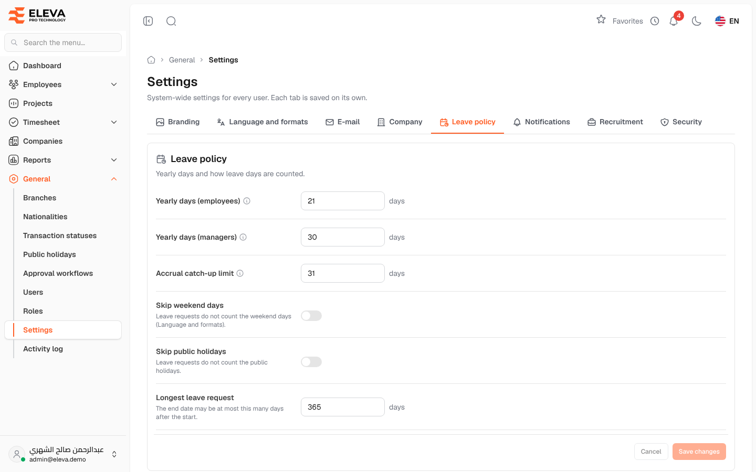Image resolution: width=756 pixels, height=472 pixels.
Task: Click the Favorites star icon
Action: pyautogui.click(x=601, y=20)
